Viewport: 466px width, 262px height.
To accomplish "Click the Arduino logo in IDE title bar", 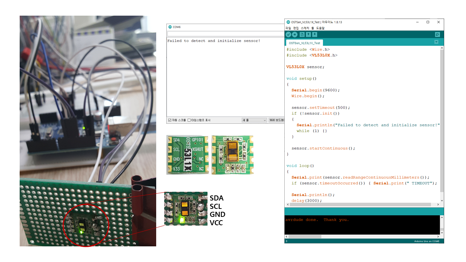I will [288, 22].
